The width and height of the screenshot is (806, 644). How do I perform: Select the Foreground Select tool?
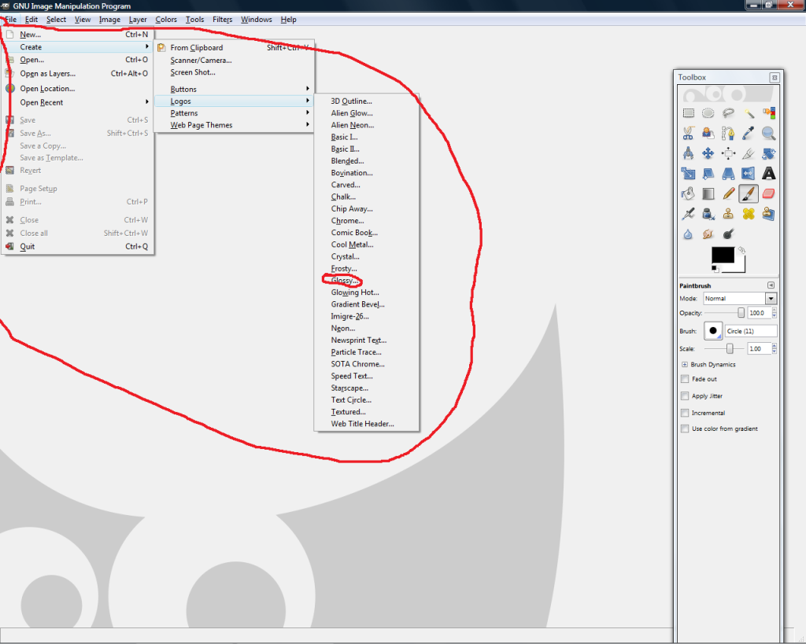coord(708,133)
